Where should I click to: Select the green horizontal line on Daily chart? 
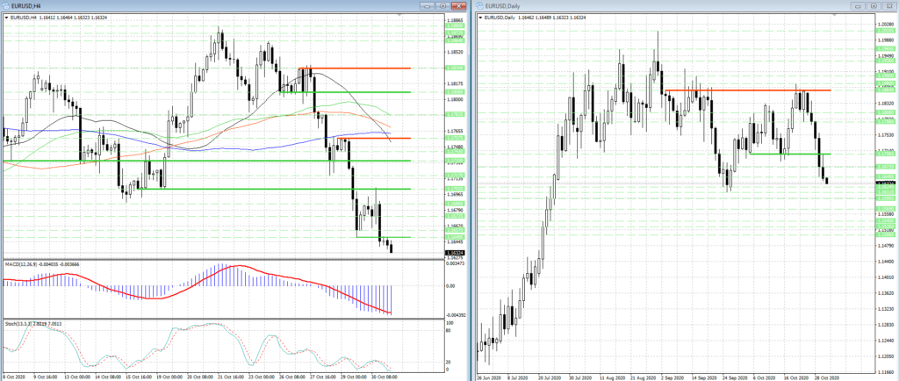[790, 154]
